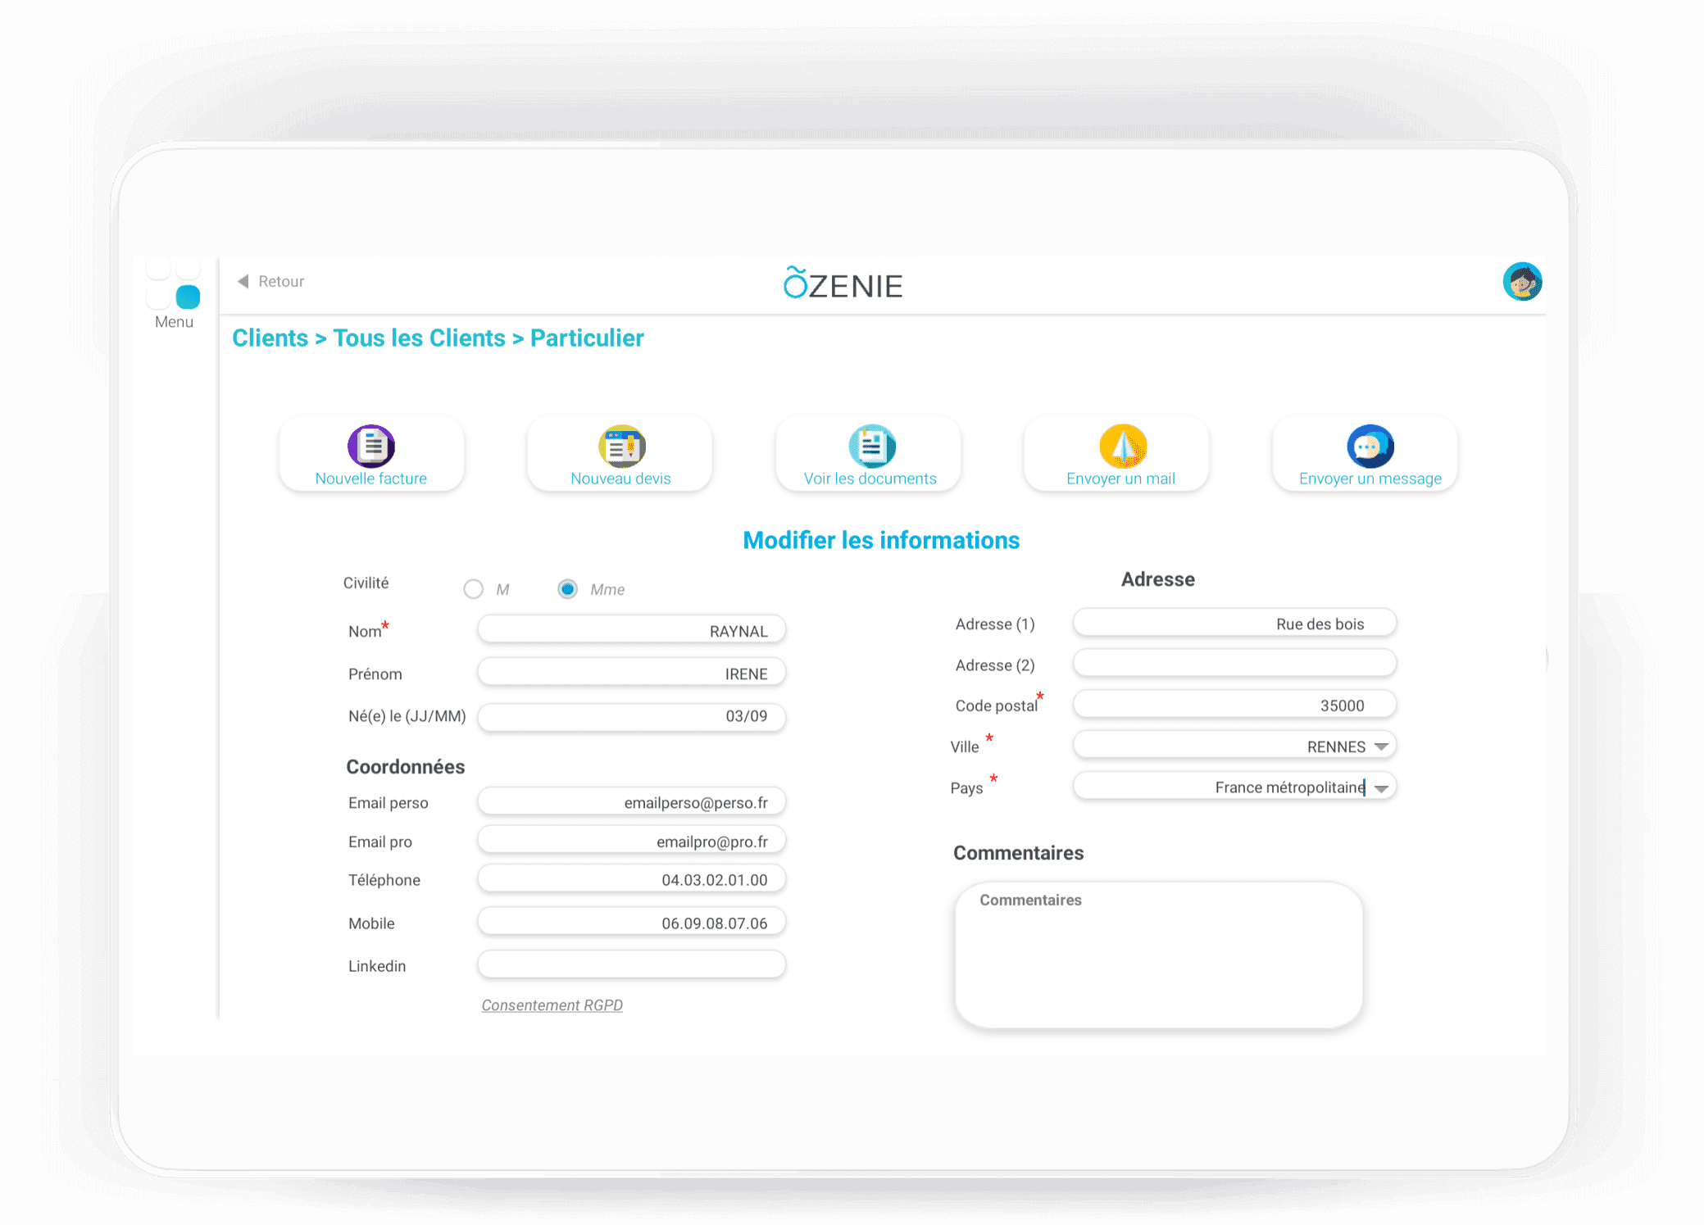Click the Retour back arrow
The height and width of the screenshot is (1225, 1704).
243,281
